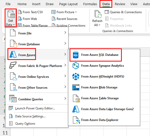Click the Azure Data Explorer icon
Viewport: 150px width, 136px height.
tap(76, 120)
